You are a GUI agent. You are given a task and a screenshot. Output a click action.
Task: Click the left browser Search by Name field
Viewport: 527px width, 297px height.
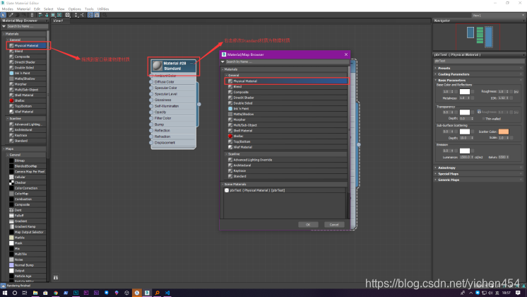pos(27,26)
